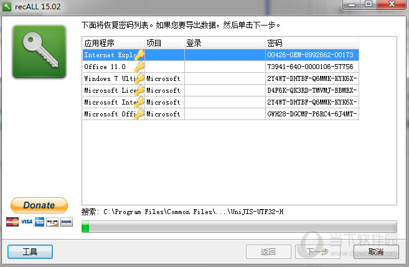Click the recALL title bar app icon
Screen dimensions: 409x267
[x=6, y=6]
